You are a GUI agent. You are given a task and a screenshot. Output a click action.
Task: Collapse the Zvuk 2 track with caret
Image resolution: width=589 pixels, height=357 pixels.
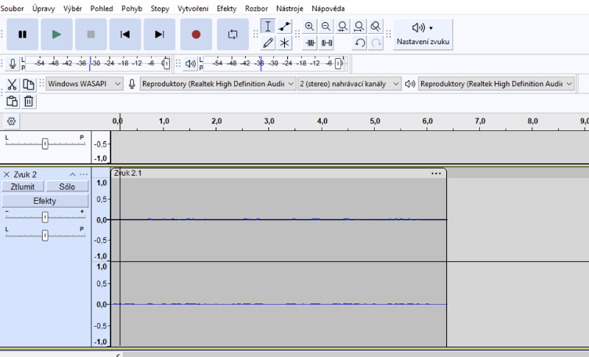(72, 174)
